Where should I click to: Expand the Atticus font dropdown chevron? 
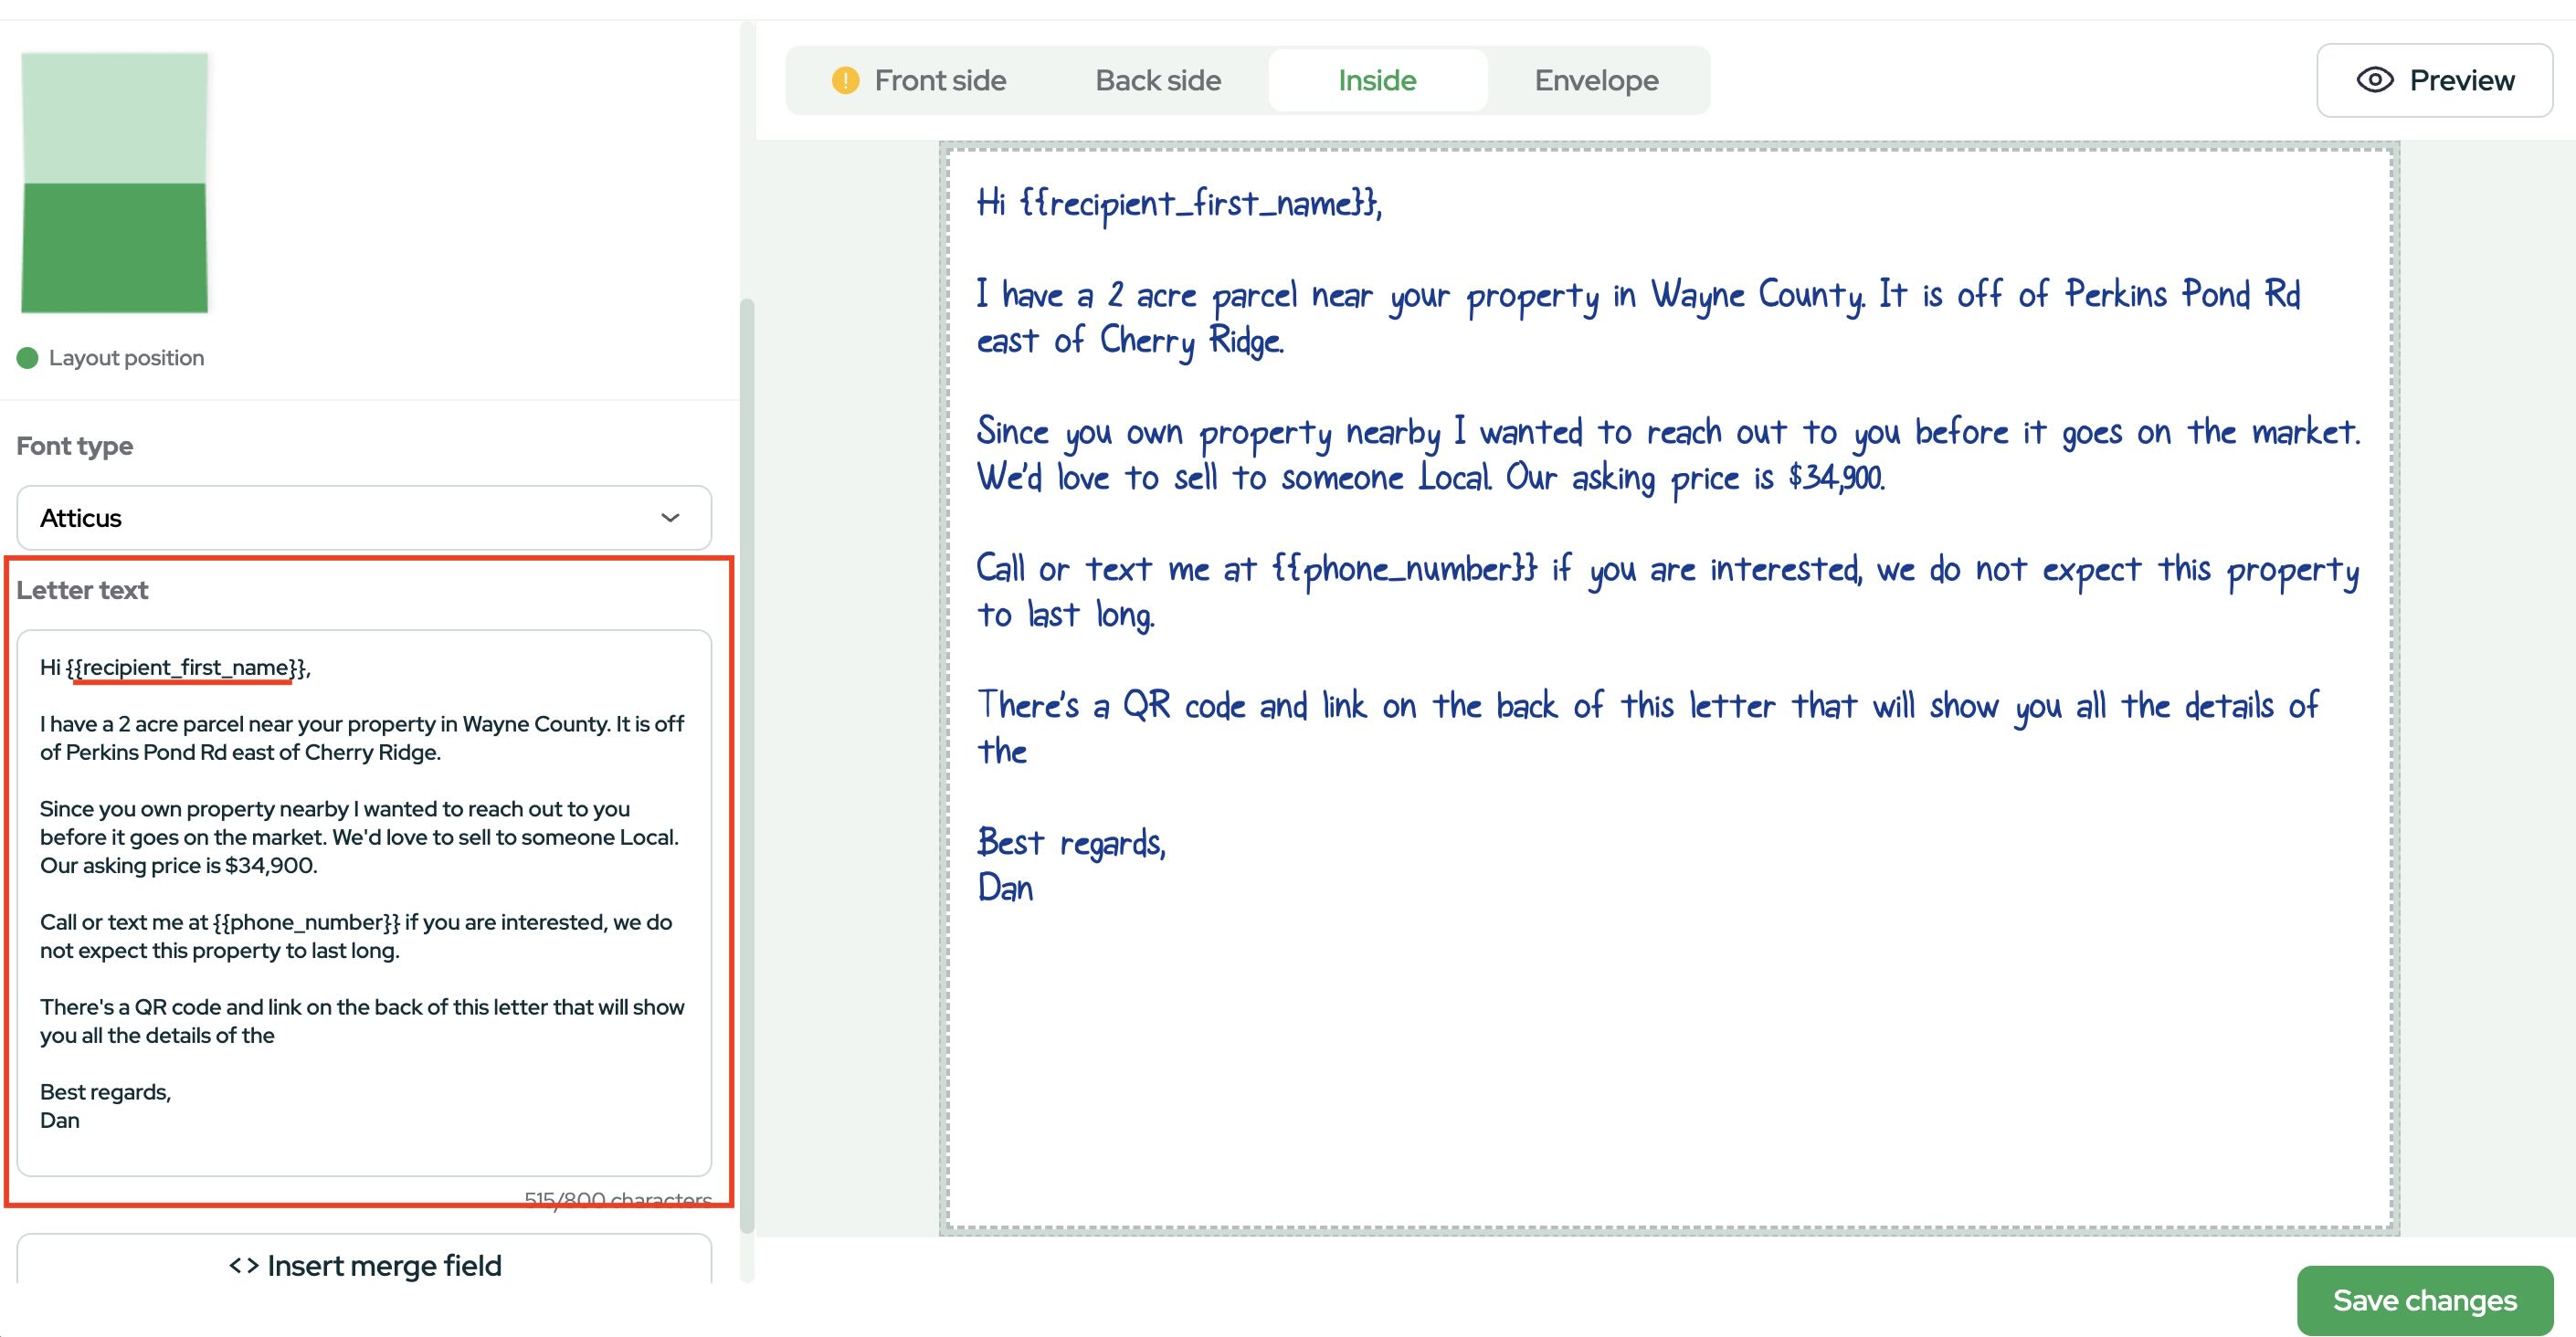(670, 518)
